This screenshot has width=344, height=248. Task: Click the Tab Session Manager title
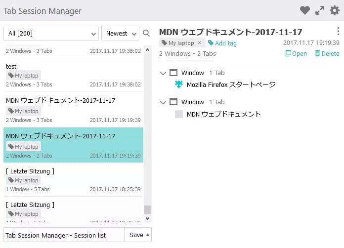pos(43,11)
